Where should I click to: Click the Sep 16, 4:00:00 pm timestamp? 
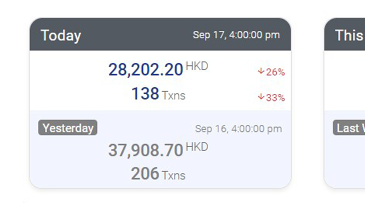(x=238, y=128)
